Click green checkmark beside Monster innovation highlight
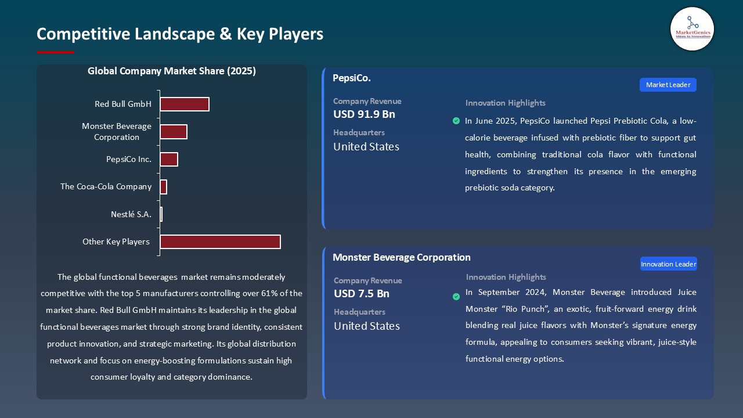The image size is (743, 418). coord(456,297)
